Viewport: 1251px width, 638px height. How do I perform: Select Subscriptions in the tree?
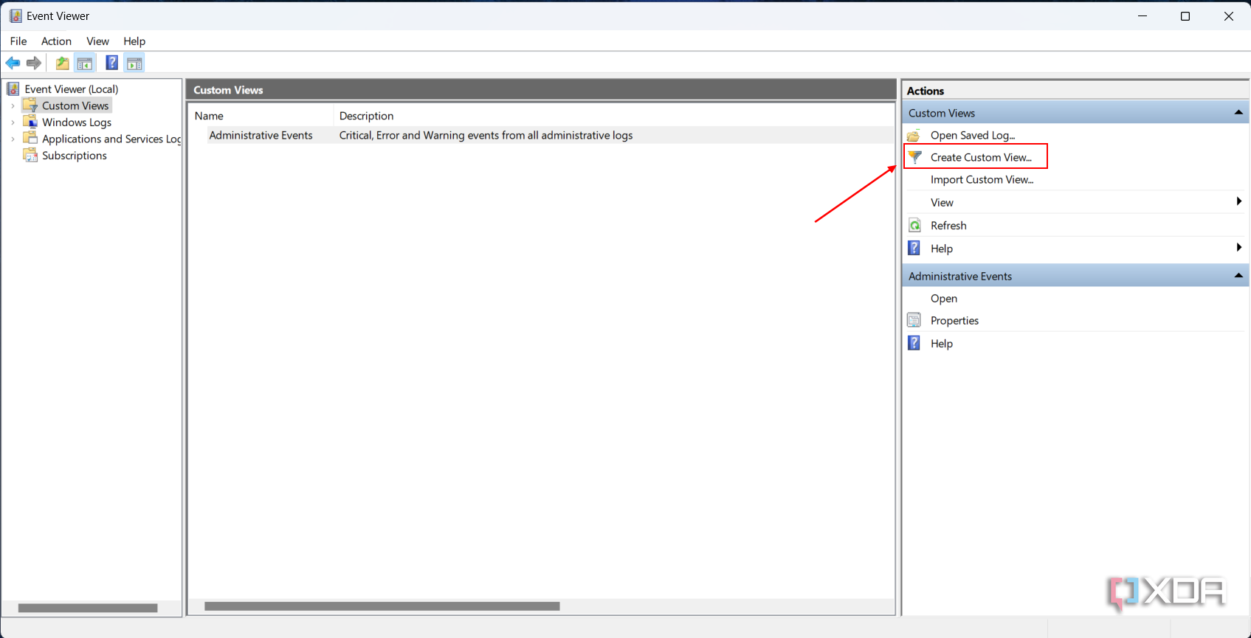point(75,156)
